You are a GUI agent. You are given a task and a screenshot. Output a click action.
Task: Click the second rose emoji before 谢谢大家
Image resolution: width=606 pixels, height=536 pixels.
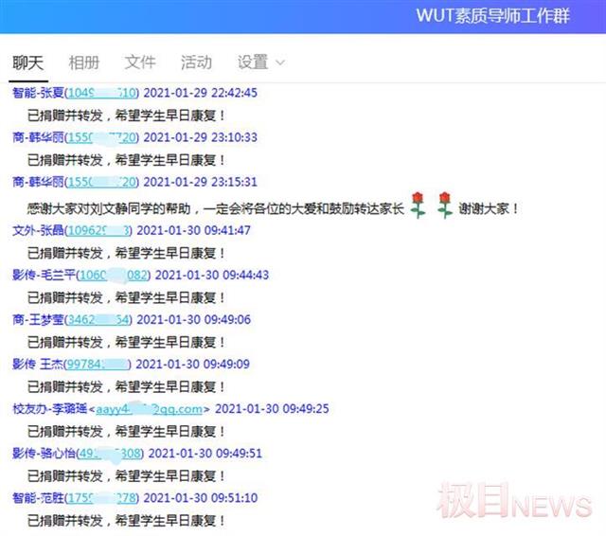coord(445,205)
